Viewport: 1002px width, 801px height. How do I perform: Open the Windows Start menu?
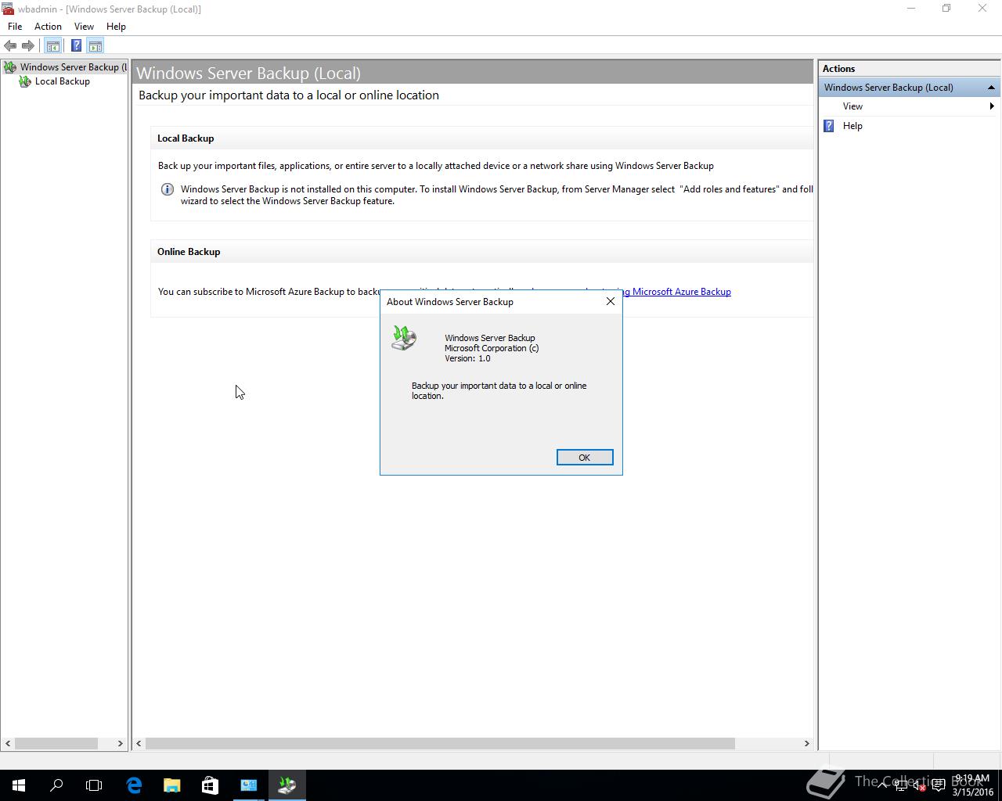[x=19, y=785]
